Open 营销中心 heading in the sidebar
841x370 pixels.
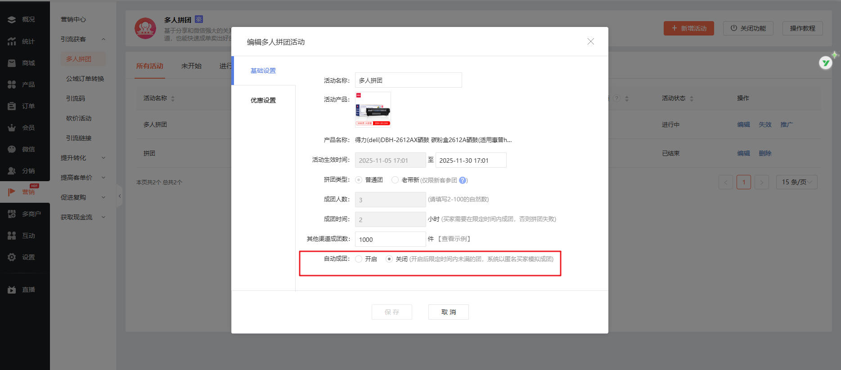click(73, 19)
